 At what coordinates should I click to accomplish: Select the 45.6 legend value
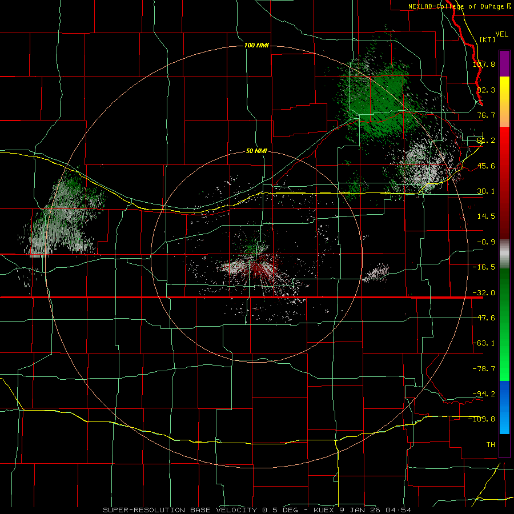coord(486,166)
